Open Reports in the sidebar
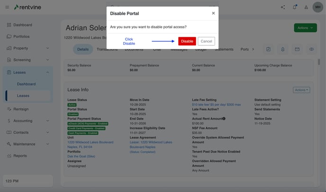The height and width of the screenshot is (192, 326). coord(20,156)
